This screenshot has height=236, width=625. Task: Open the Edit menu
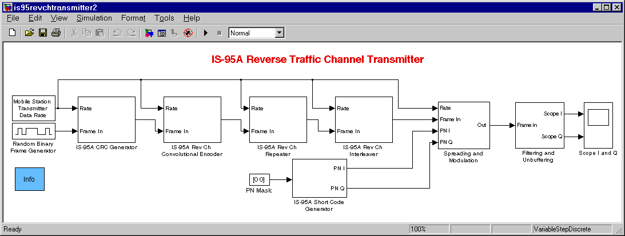tap(35, 18)
